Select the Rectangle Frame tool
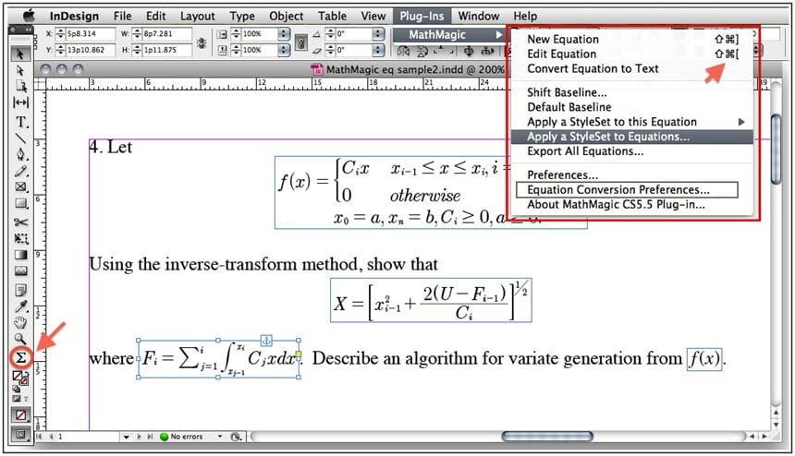Viewport: 795px width, 456px height. pyautogui.click(x=20, y=186)
